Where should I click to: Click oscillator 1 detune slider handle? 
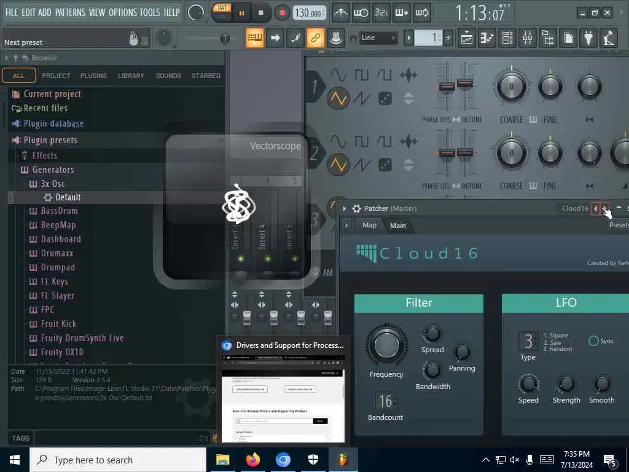pos(465,83)
